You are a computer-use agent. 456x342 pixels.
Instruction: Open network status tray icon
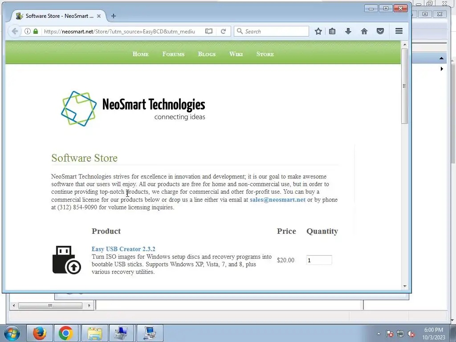click(400, 334)
